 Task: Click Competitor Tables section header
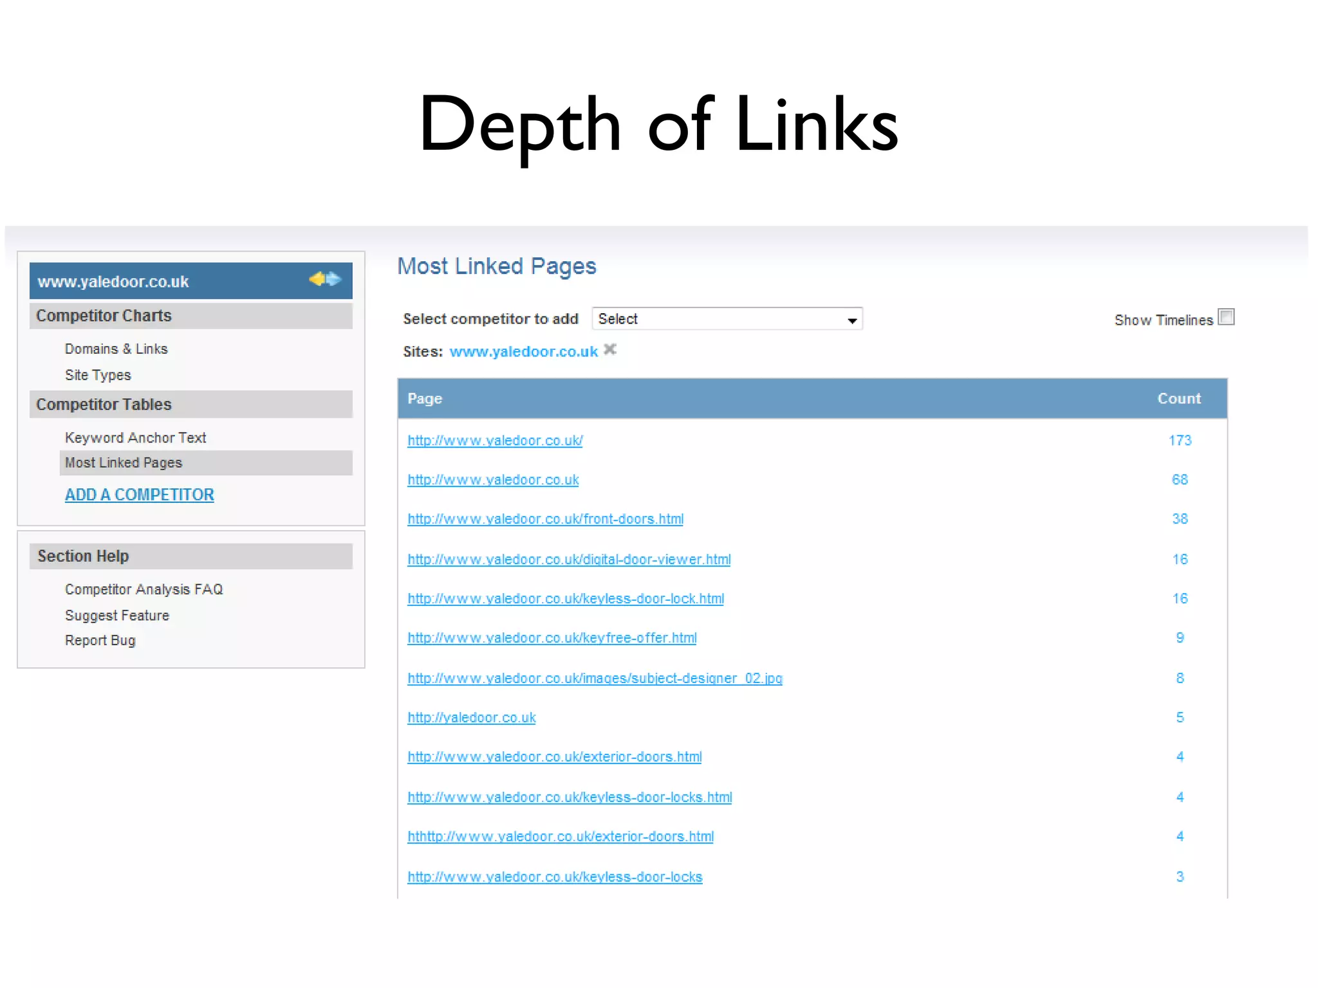[x=191, y=405]
